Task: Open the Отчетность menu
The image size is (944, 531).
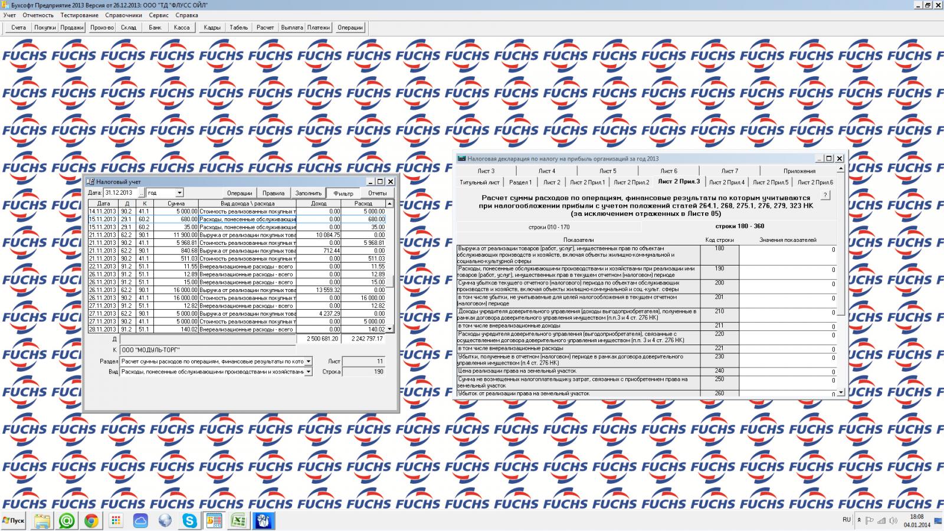Action: click(x=38, y=15)
